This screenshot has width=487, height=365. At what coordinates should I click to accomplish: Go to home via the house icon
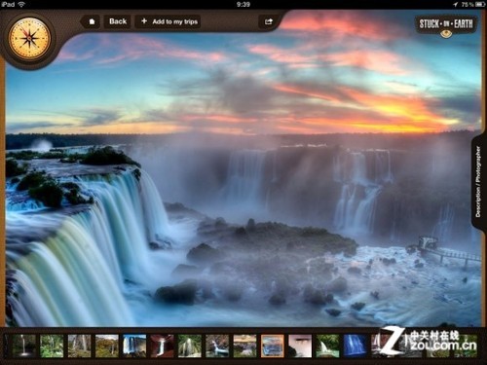(x=92, y=21)
